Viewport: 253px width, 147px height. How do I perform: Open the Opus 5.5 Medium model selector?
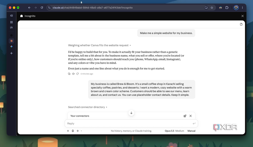tap(174, 131)
